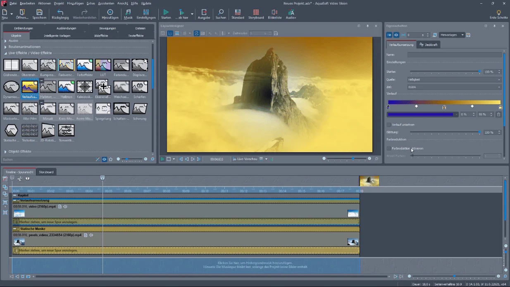Open the Assistenten menu

(x=106, y=3)
